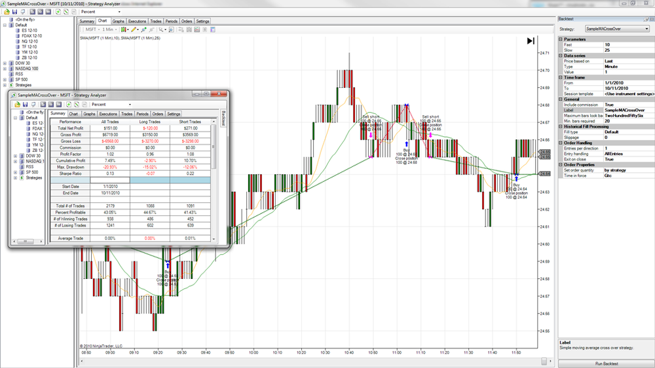Click Include commission value True
Viewport: 655px width, 368px height.
(629, 105)
